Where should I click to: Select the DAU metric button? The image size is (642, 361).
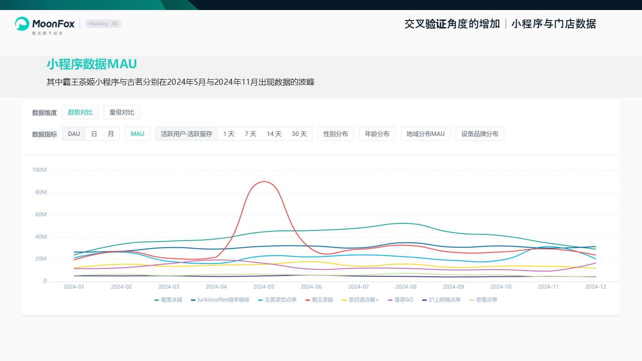(74, 134)
